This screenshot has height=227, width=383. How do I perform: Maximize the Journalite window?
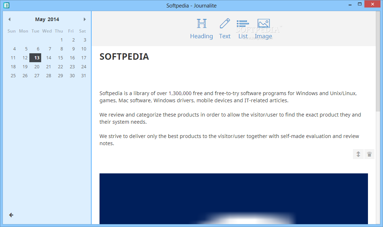(359, 4)
